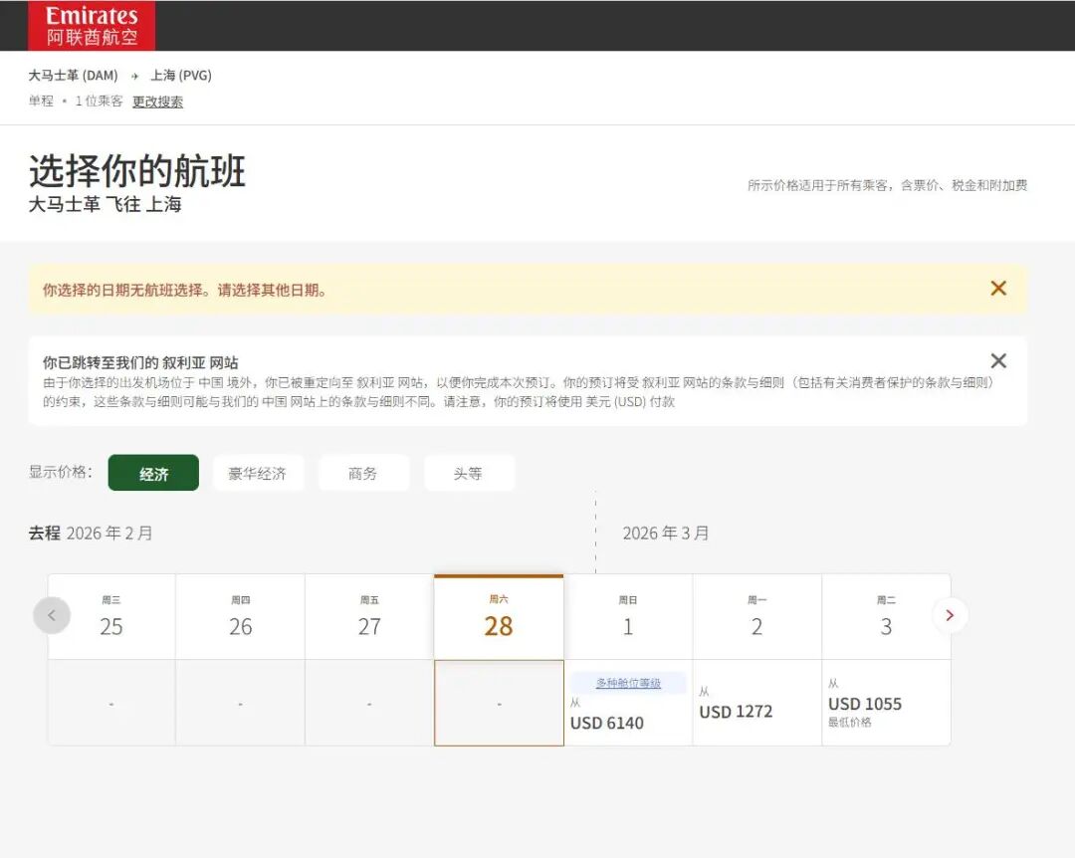Viewport: 1075px width, 858px height.
Task: Select the 商务 fare class tab
Action: (x=362, y=473)
